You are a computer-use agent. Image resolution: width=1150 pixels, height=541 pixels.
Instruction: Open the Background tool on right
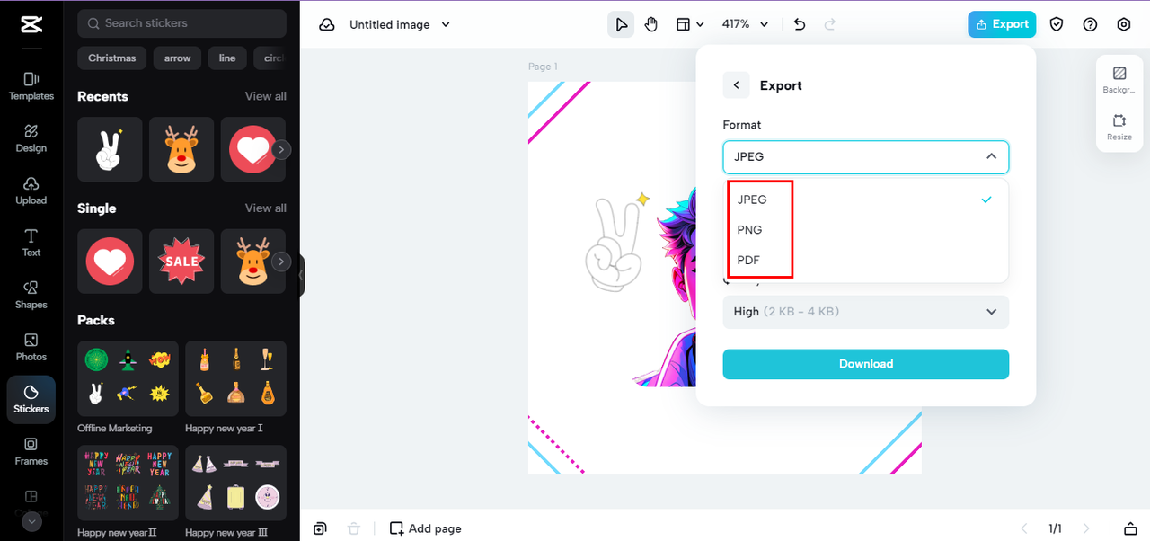tap(1119, 79)
